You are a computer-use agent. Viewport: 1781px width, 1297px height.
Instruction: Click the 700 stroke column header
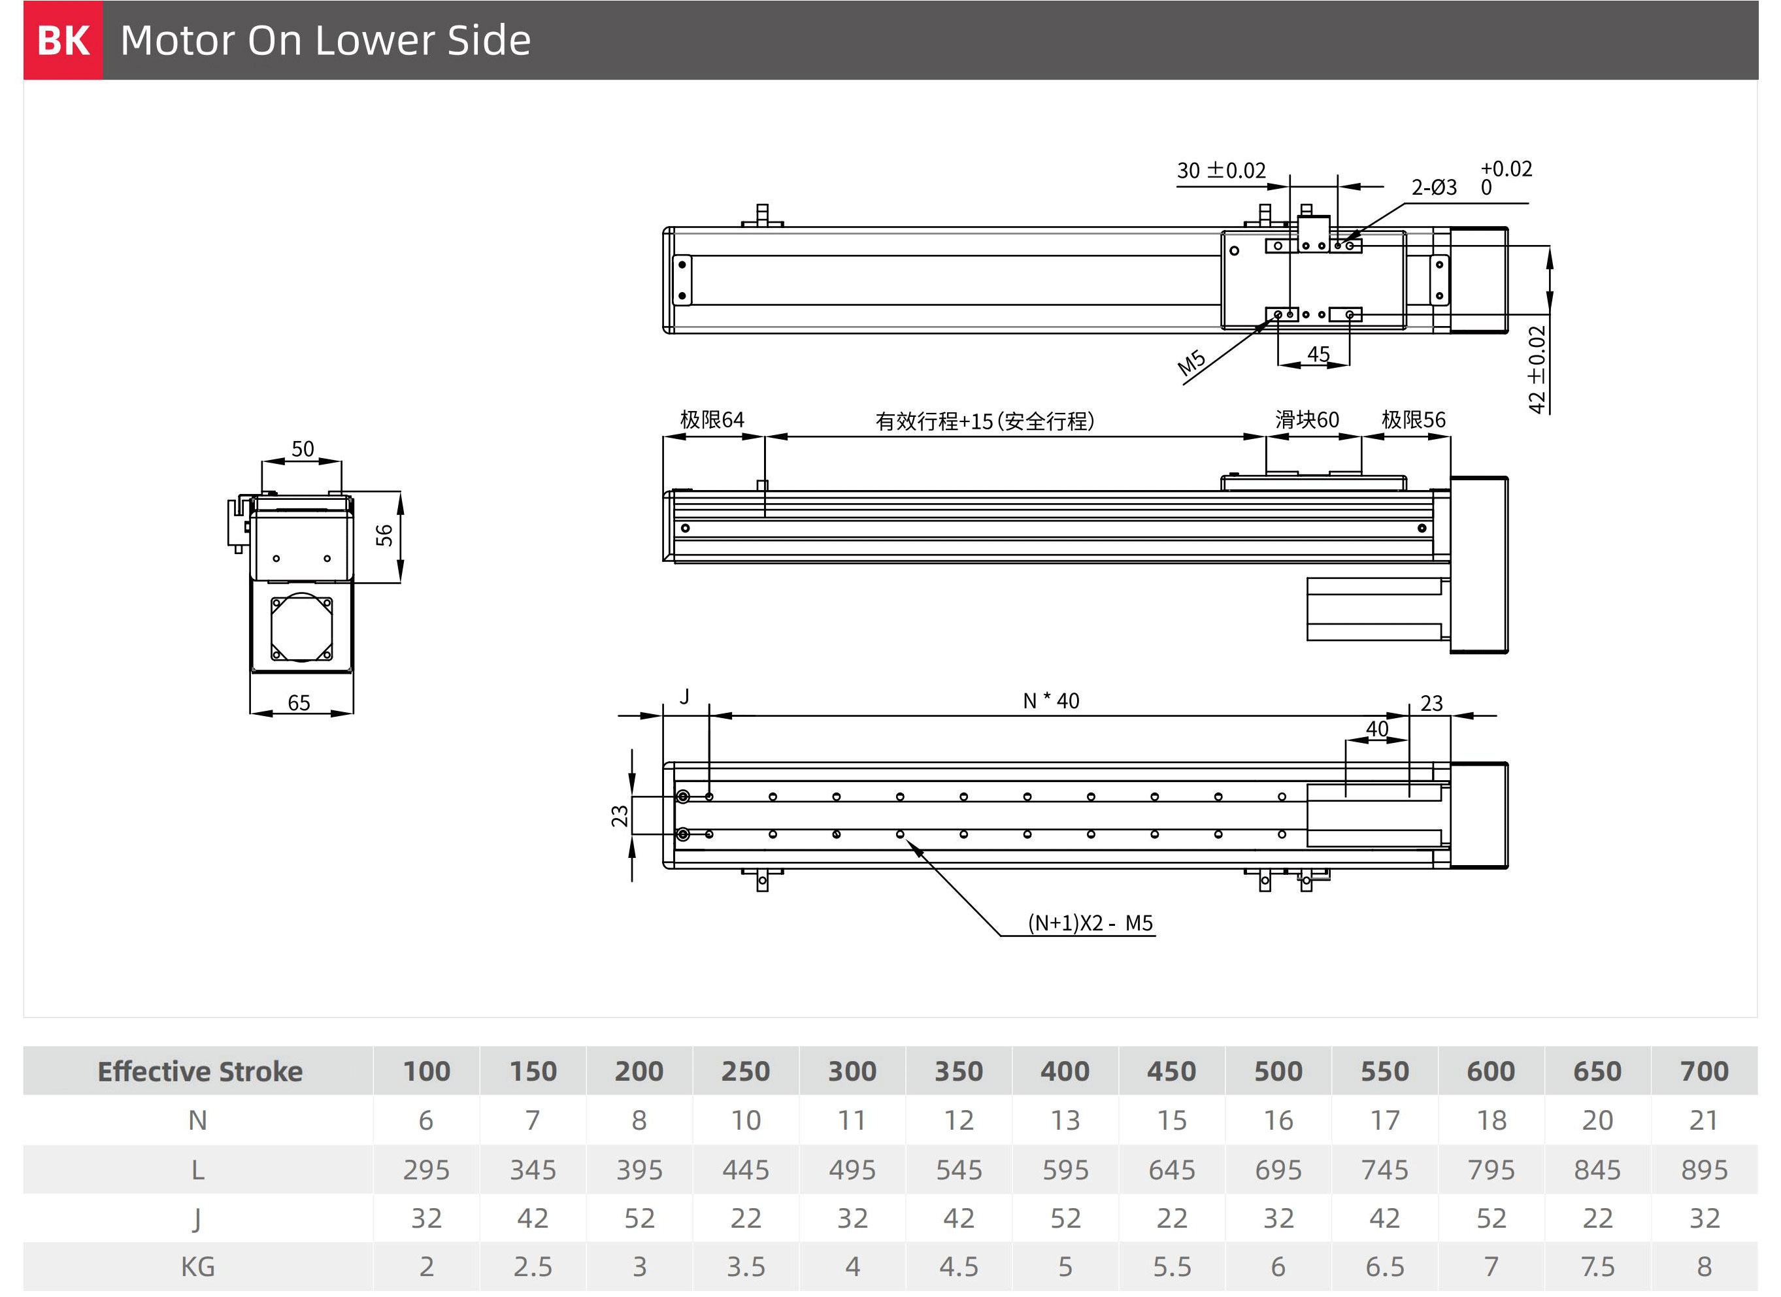point(1703,1071)
